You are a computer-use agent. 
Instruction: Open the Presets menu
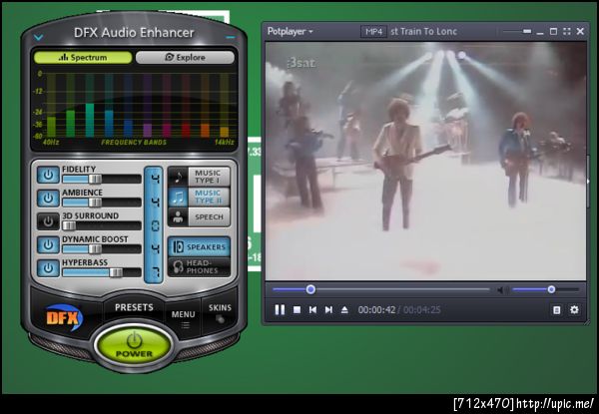tap(134, 307)
